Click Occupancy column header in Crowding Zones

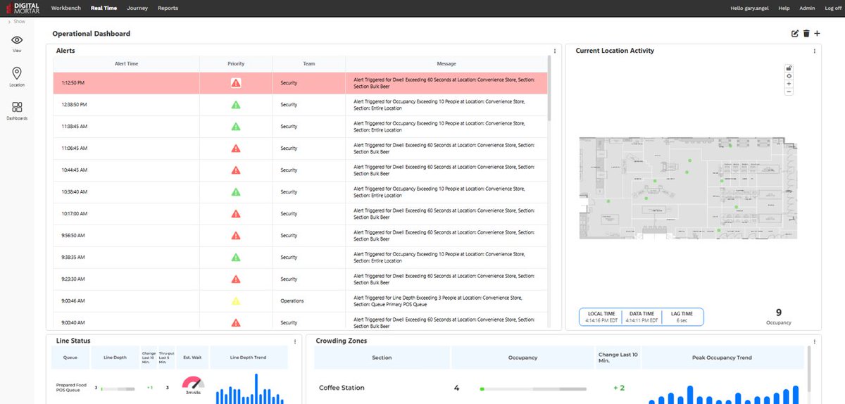(522, 358)
